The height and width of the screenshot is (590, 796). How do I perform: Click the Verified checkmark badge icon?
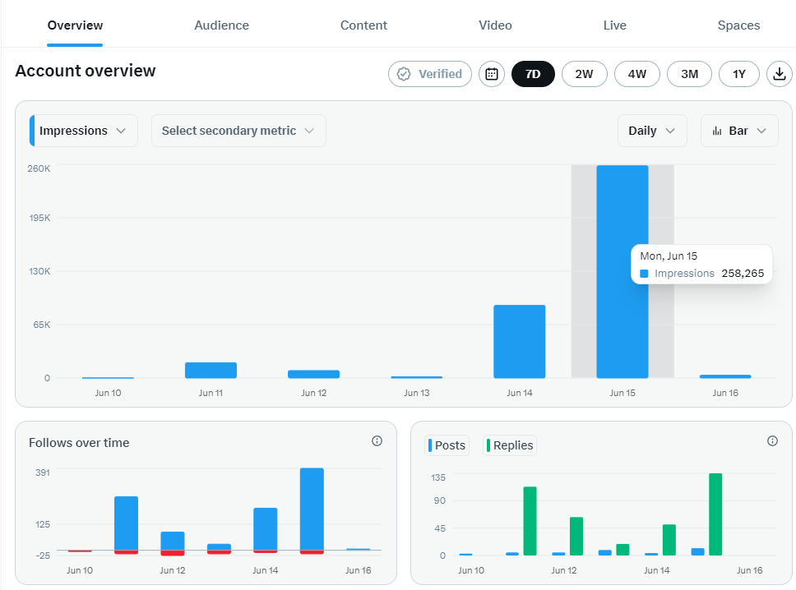404,74
